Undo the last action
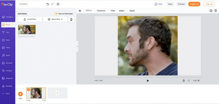This screenshot has height=104, width=219. [x=48, y=4]
